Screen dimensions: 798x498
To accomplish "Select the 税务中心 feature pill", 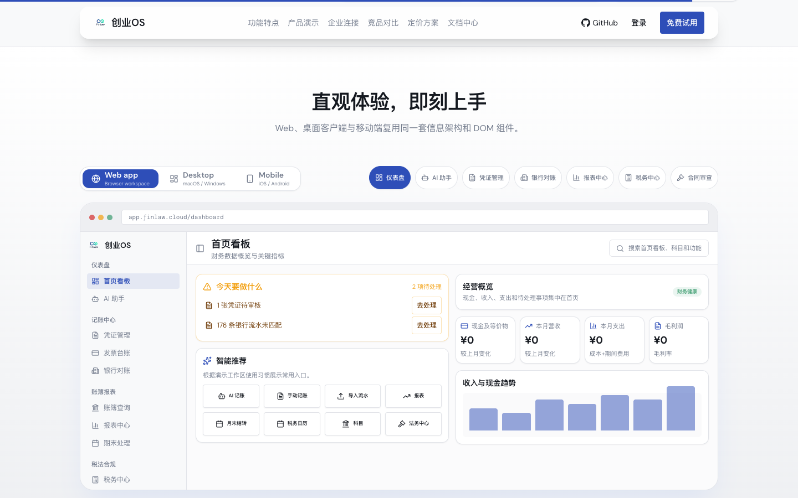I will pyautogui.click(x=642, y=178).
